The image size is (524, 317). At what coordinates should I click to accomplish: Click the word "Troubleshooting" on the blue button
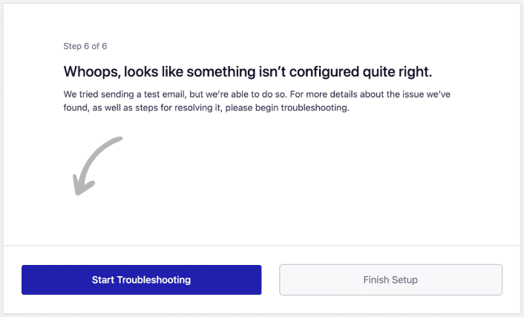point(154,280)
